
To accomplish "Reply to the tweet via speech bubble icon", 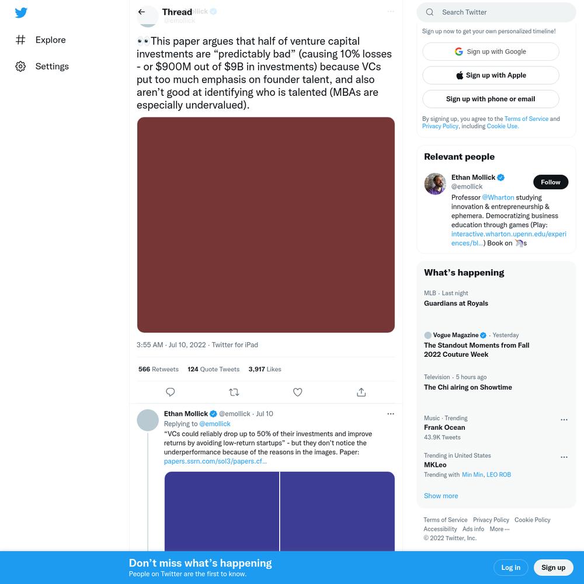I will click(170, 392).
